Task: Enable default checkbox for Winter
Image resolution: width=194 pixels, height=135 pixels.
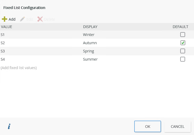Action: (183, 34)
